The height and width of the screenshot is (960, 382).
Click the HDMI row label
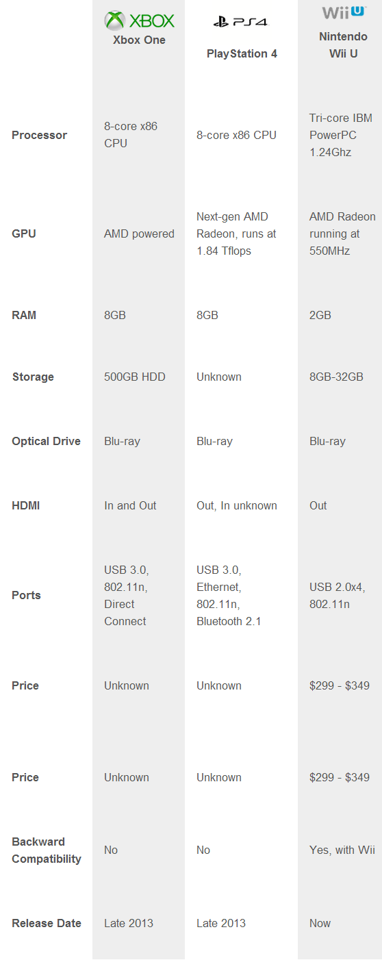pos(26,505)
